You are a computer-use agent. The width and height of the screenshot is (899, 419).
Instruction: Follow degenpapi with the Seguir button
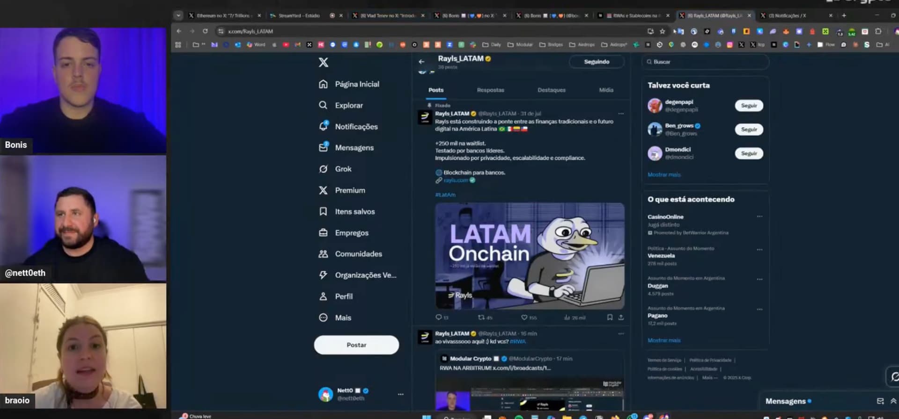click(749, 105)
